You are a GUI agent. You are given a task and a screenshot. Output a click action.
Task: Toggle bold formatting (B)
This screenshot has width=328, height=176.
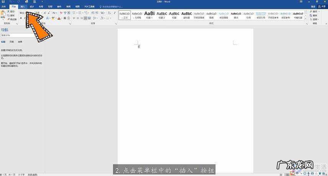pyautogui.click(x=21, y=18)
